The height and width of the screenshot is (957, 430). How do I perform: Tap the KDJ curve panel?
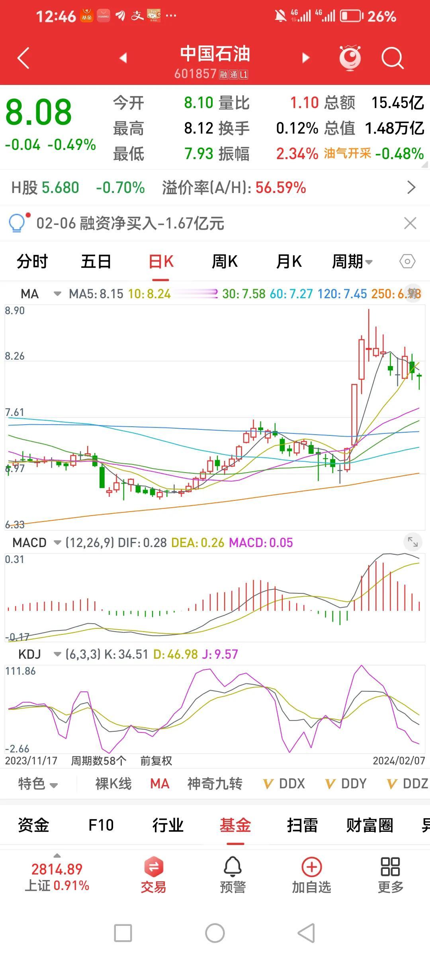click(x=215, y=709)
